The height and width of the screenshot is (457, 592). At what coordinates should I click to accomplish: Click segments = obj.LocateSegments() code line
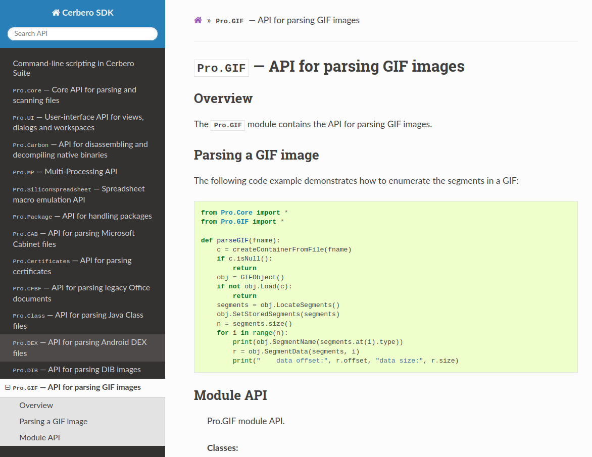point(278,305)
